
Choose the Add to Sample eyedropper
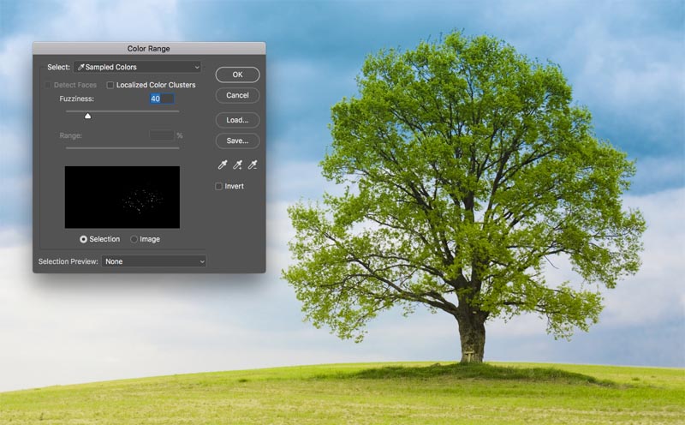(x=236, y=165)
